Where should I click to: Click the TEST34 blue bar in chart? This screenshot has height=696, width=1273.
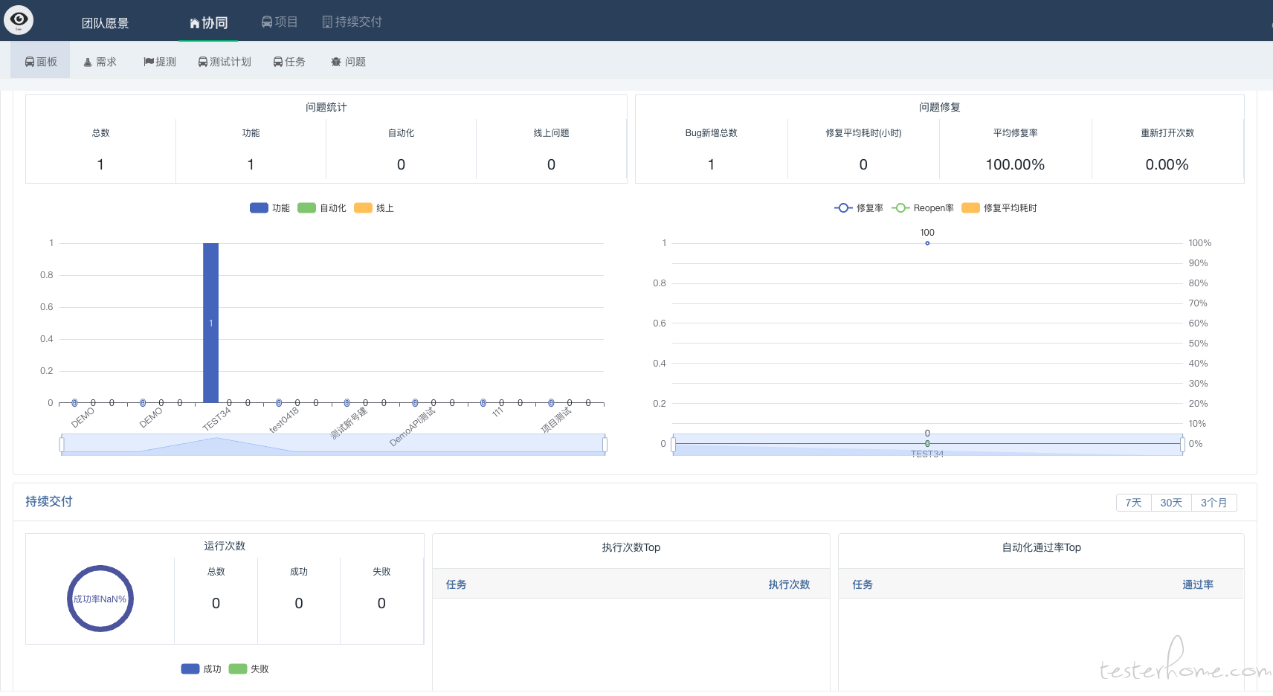click(x=211, y=323)
